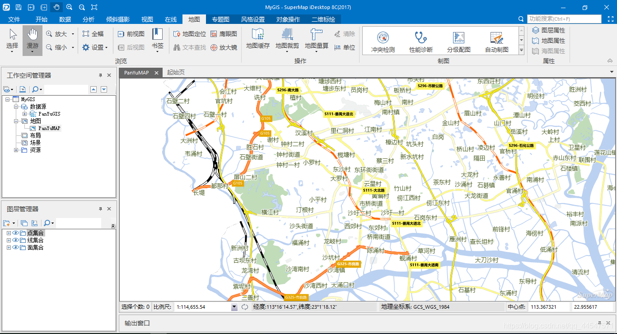Collapse the ribbon with the chevron arrow

610,61
